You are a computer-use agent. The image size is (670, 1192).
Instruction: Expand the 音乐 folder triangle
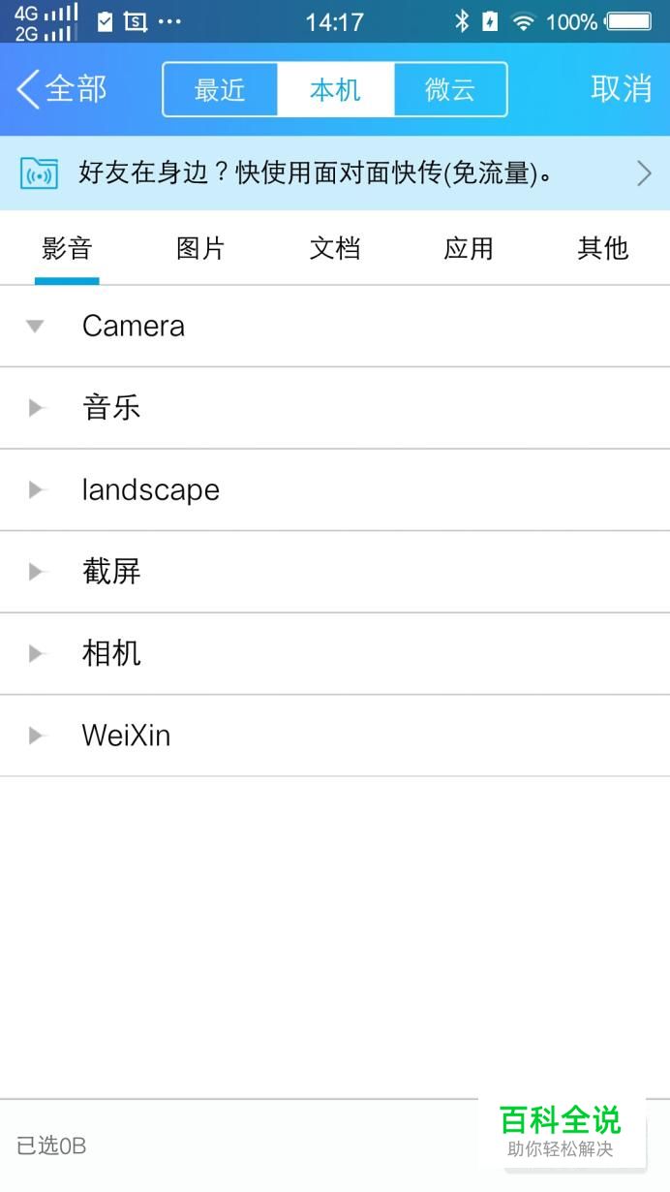[x=37, y=408]
